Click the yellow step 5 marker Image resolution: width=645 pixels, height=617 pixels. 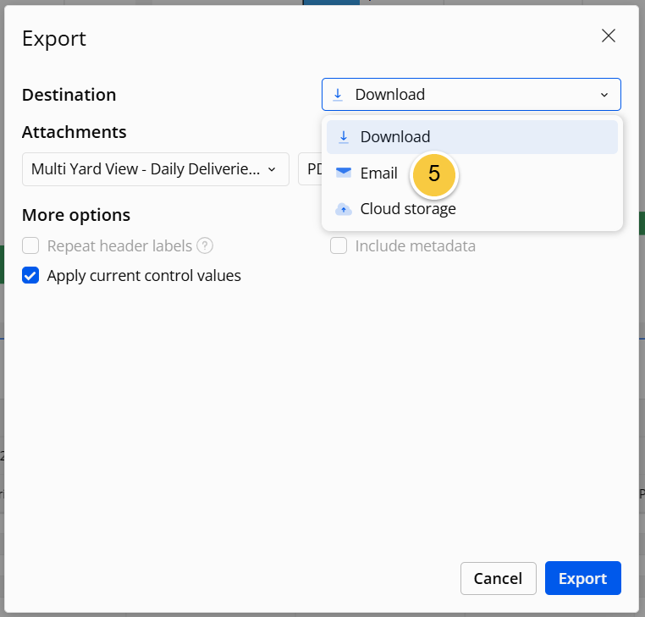tap(434, 174)
